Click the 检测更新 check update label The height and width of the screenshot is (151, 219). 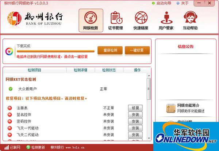pyautogui.click(x=38, y=147)
